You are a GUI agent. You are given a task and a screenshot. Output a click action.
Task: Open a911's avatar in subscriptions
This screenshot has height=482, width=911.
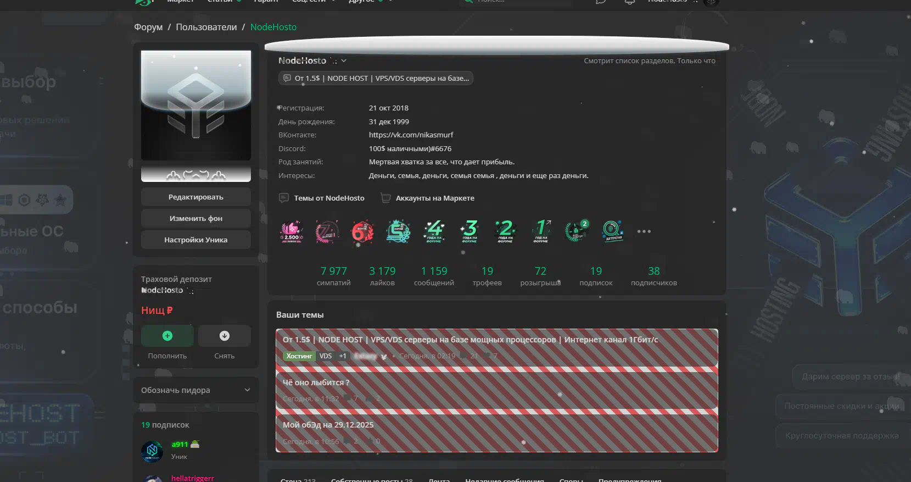(152, 451)
